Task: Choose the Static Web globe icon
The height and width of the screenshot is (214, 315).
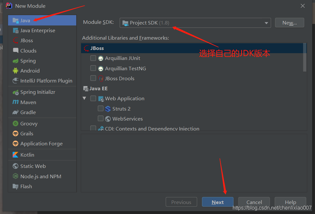Action: click(x=16, y=166)
